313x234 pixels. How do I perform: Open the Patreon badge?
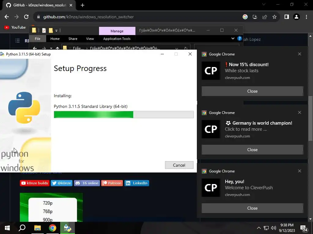[x=112, y=183]
